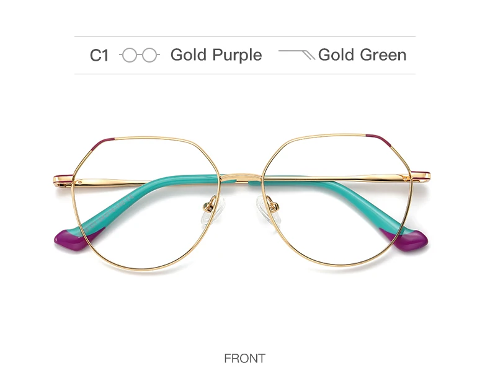Screen dimensions: 490x389
Task: Click the gold nose bridge
Action: 241,178
